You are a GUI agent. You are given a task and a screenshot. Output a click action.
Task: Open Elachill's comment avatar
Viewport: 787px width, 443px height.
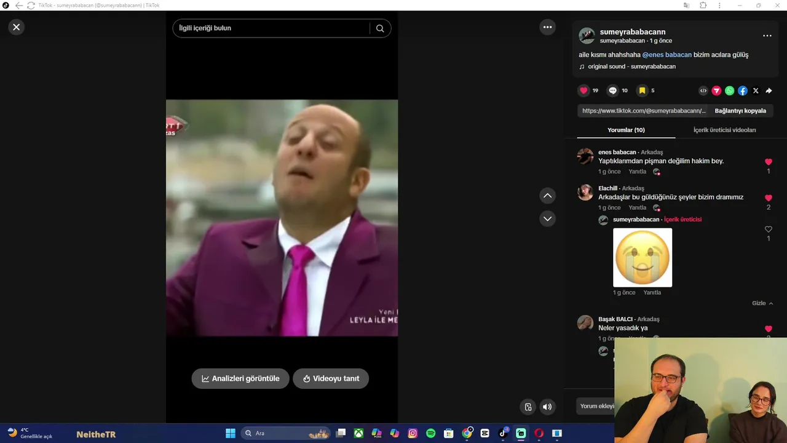point(585,193)
